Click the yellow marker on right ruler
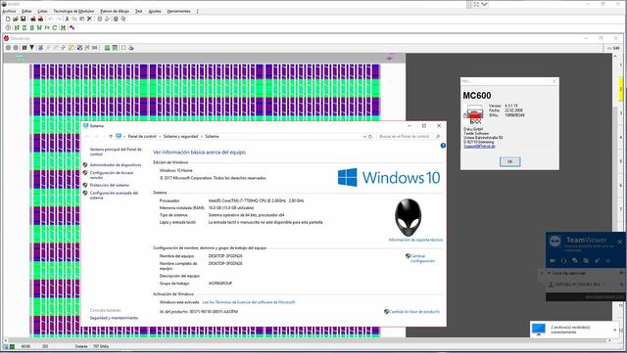627x353 pixels. coord(621,90)
